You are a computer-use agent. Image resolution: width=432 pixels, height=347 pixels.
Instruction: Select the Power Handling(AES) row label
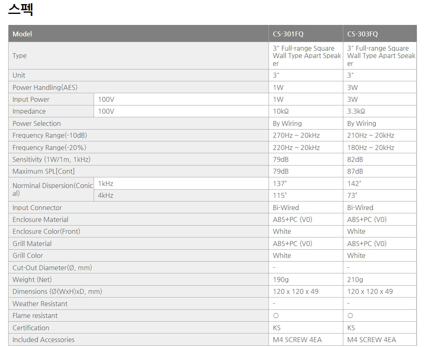coord(45,87)
